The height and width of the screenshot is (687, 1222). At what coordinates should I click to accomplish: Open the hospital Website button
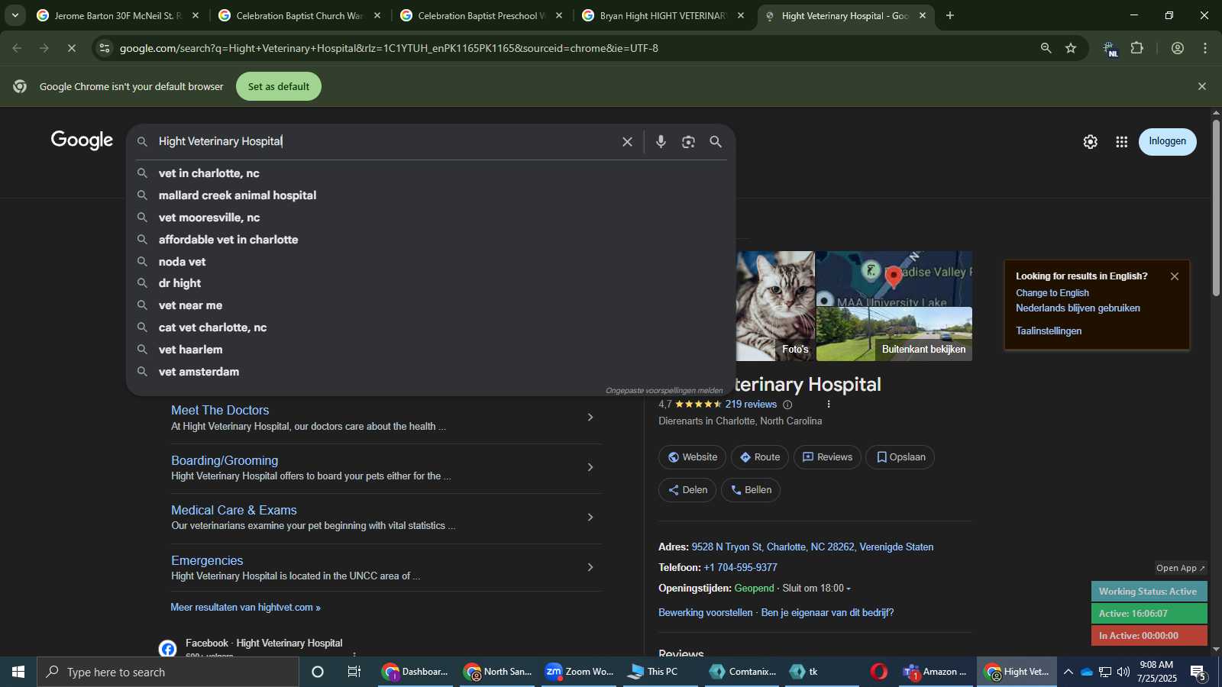(693, 457)
